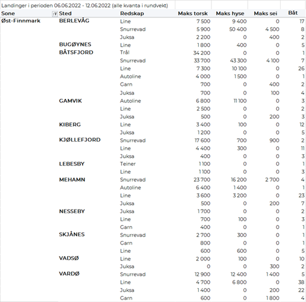Select the KJØLLEFJORD place cell
Screen dimensions: 306x302
80,140
